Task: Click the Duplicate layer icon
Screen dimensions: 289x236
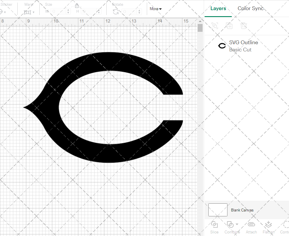Action: (229, 26)
